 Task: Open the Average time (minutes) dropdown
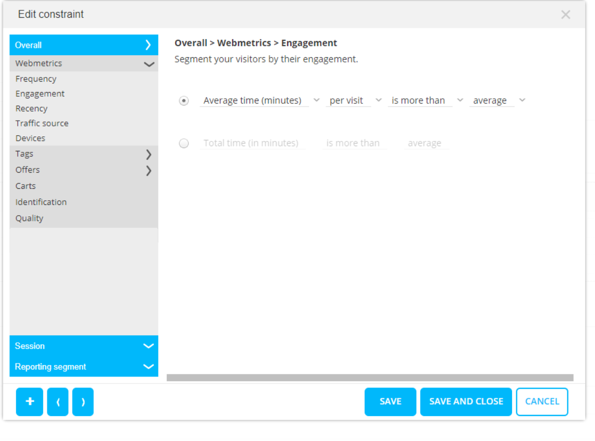pos(259,101)
